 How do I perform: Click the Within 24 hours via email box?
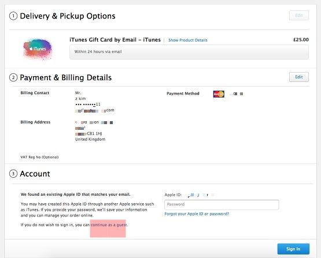pyautogui.click(x=189, y=52)
